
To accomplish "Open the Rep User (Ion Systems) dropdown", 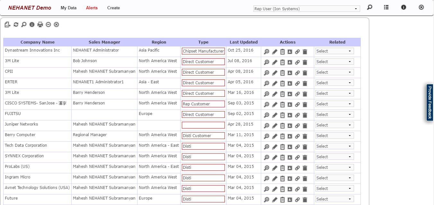I will (x=306, y=9).
